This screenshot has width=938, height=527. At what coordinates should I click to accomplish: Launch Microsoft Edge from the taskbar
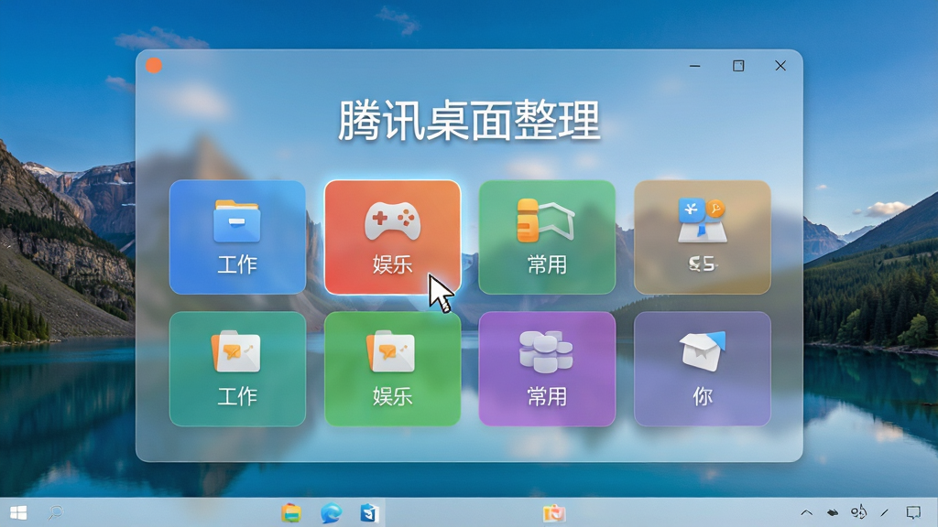(331, 512)
